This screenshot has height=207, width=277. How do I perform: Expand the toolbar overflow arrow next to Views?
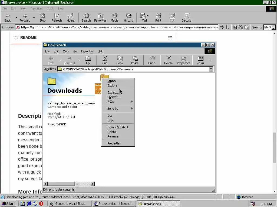pyautogui.click(x=210, y=60)
